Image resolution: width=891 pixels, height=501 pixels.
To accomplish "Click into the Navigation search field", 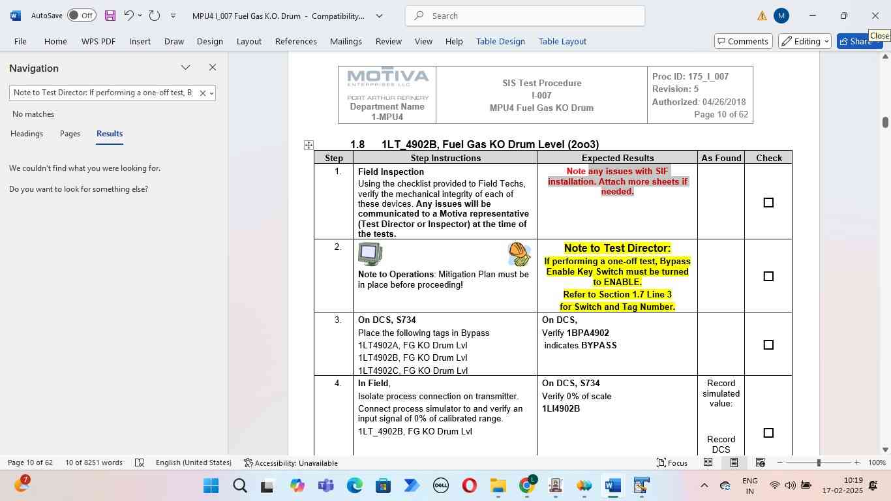I will pos(103,93).
